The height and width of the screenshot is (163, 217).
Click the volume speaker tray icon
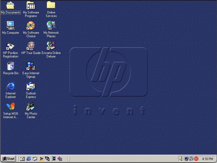point(181,159)
